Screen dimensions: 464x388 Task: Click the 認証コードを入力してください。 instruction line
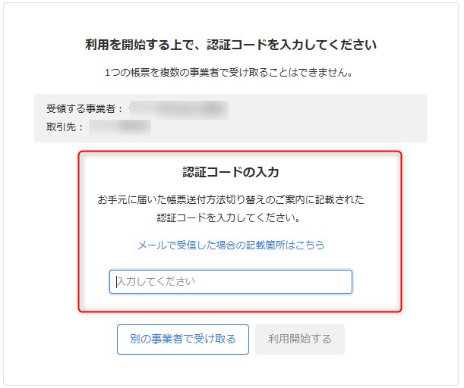[230, 218]
